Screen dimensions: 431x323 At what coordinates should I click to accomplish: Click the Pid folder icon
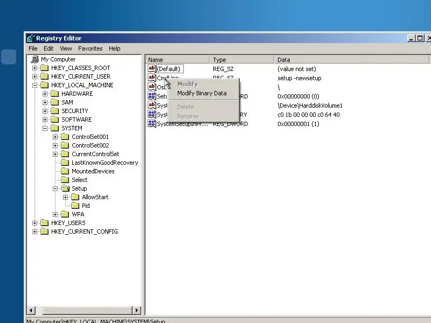(75, 206)
